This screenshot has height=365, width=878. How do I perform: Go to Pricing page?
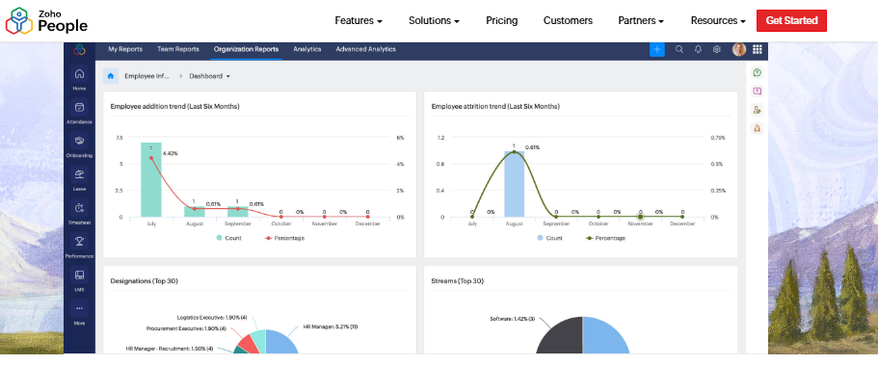tap(502, 21)
